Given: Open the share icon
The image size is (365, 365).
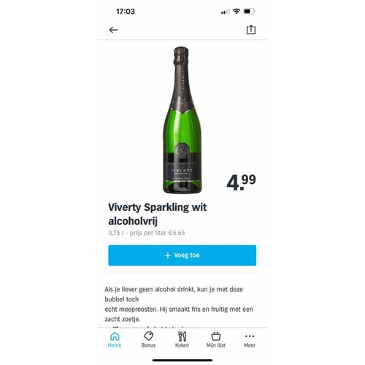Looking at the screenshot, I should tap(251, 30).
